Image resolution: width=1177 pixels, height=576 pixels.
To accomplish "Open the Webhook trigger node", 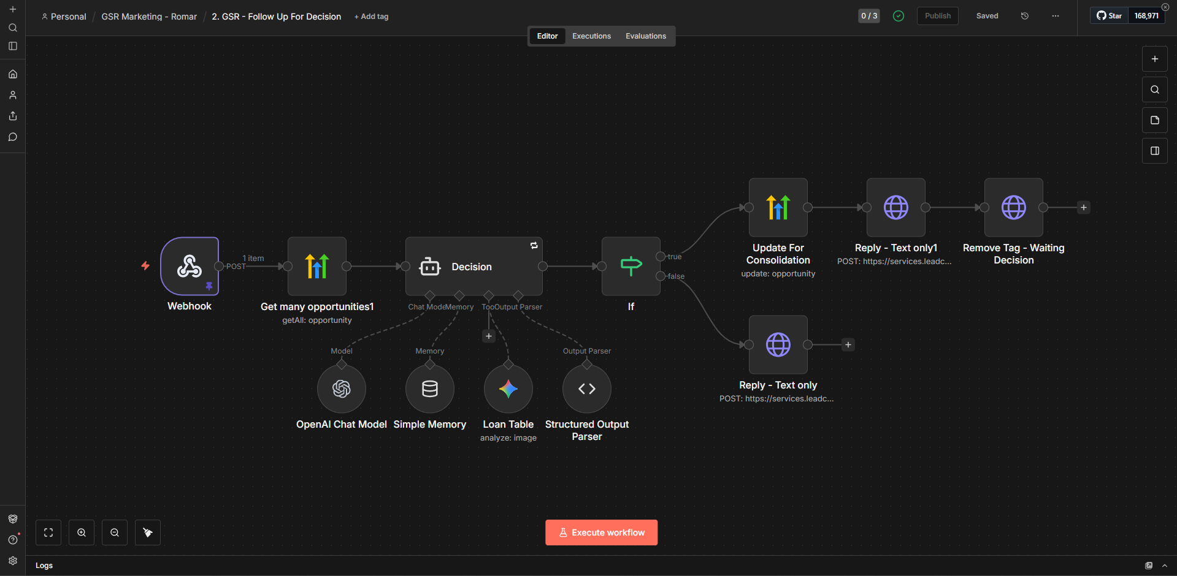I will tap(190, 266).
